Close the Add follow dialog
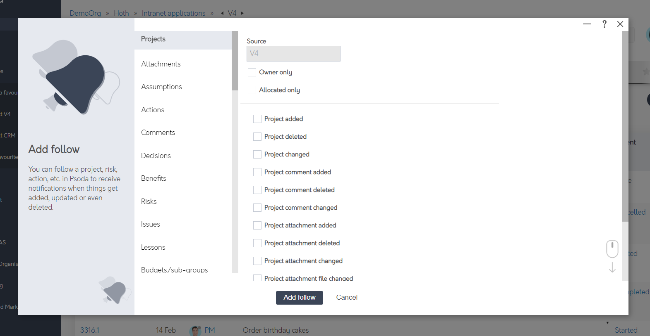Screen dimensions: 650x336 tap(620, 24)
